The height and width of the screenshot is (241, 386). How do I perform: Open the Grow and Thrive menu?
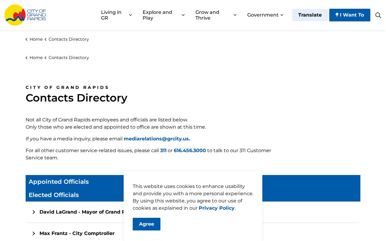tap(207, 15)
